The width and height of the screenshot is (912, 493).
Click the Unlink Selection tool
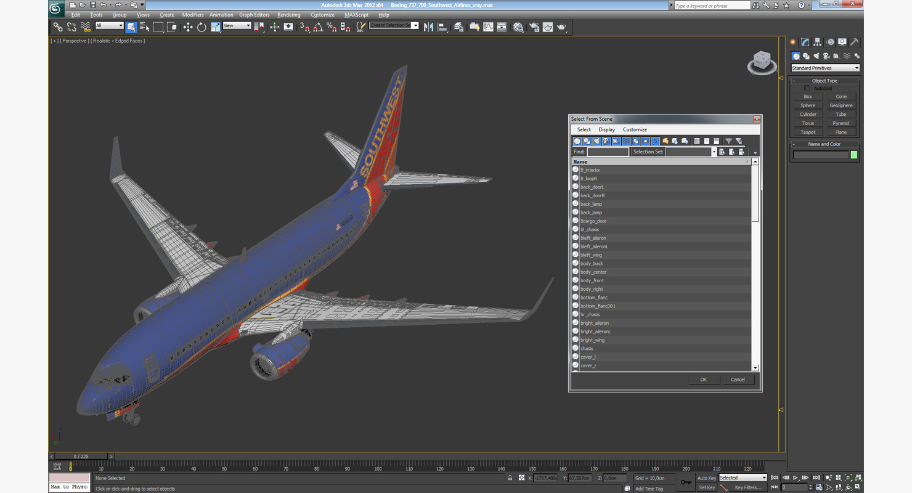point(71,27)
